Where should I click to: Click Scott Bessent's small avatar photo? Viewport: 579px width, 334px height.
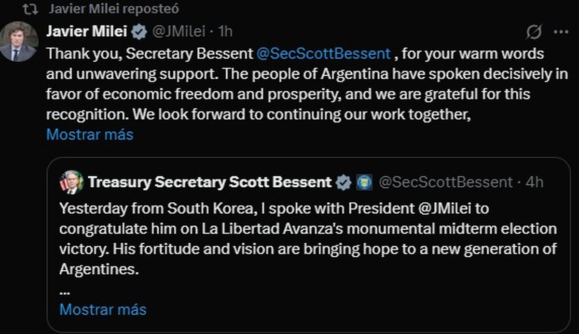71,182
